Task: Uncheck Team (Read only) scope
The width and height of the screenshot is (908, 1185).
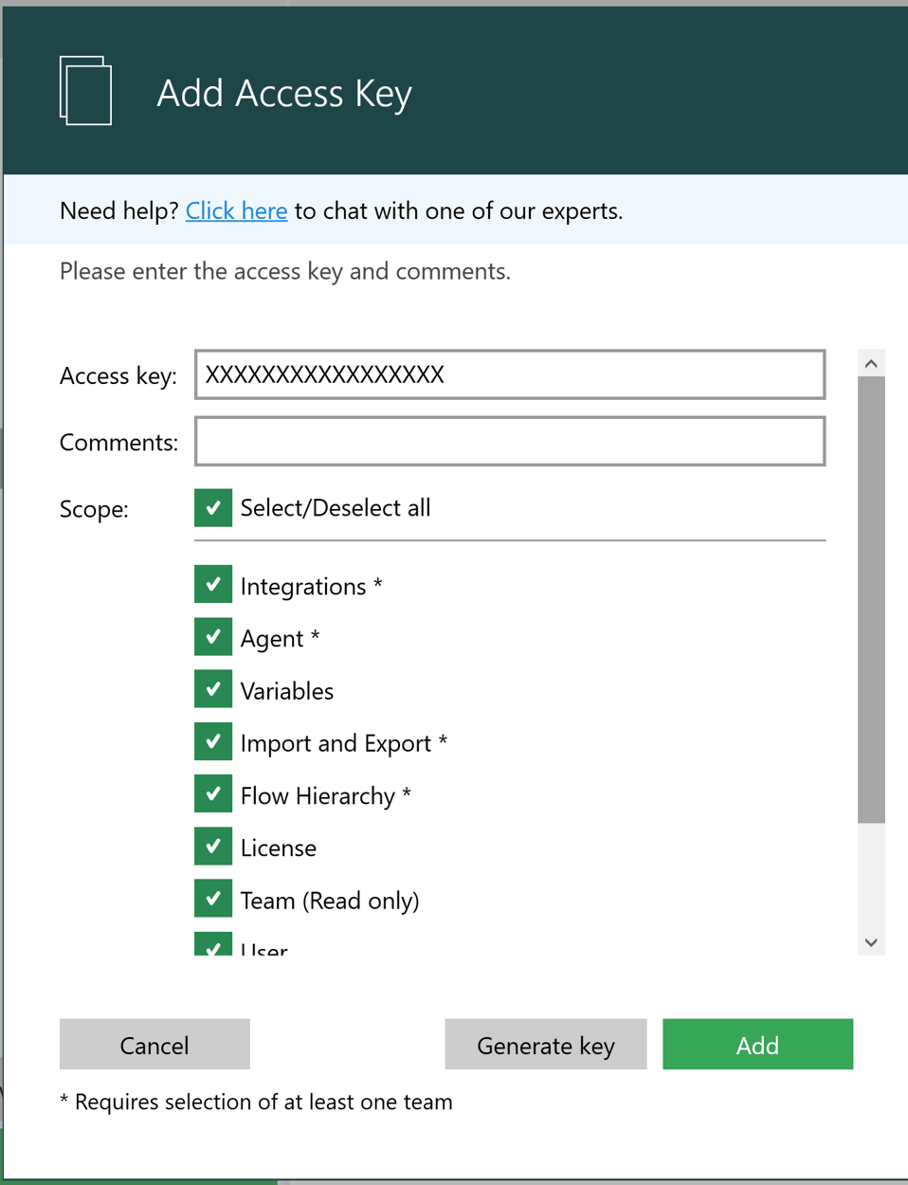Action: coord(213,899)
